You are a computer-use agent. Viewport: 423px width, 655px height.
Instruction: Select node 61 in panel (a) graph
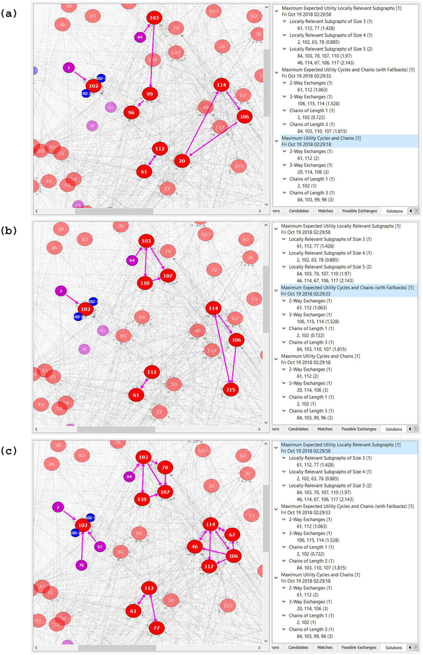[144, 171]
